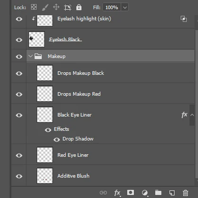This screenshot has width=198, height=198.
Task: Hide the Red Eye Liner layer
Action: (x=19, y=155)
